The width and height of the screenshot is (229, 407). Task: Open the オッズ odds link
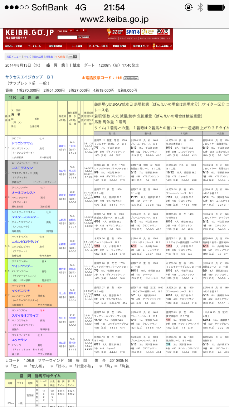click(x=27, y=57)
